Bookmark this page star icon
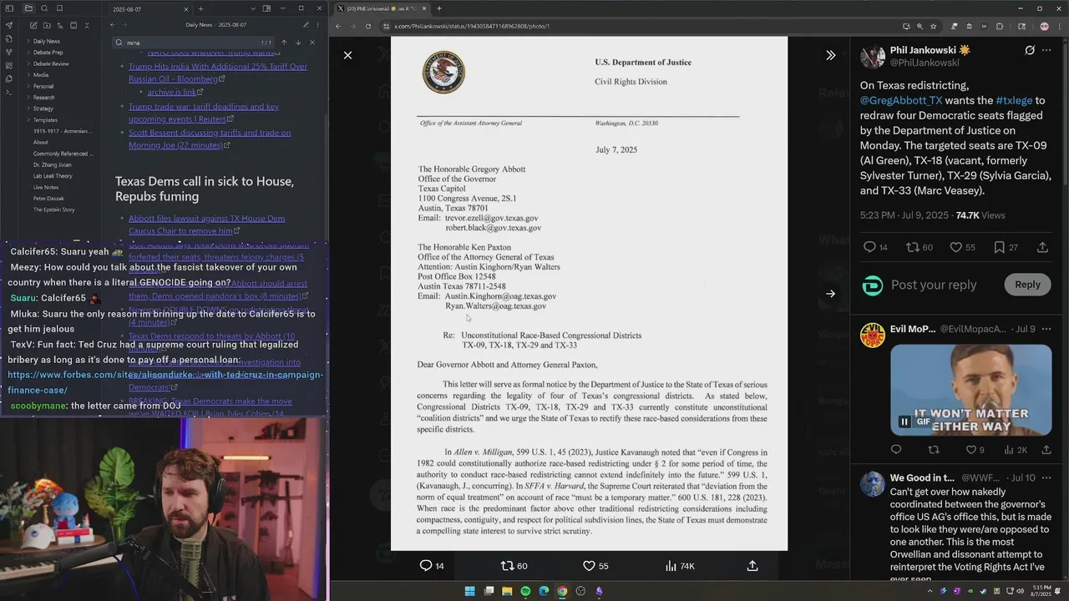 933,26
